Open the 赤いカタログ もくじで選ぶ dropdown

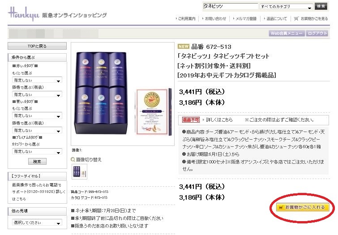[x=37, y=80]
